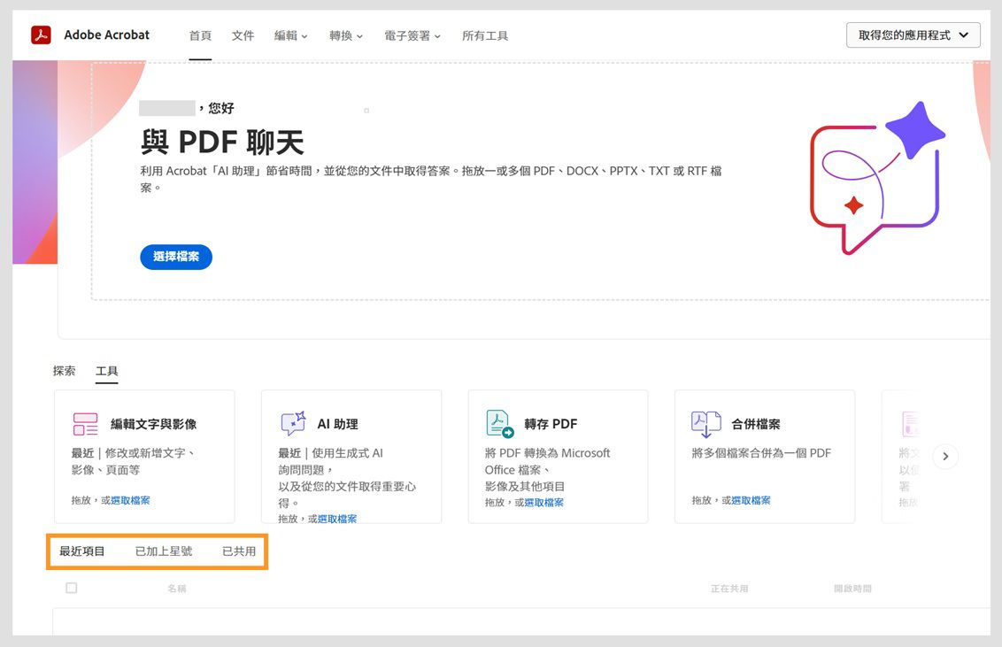Select the 編輯文字與影像 tool card icon

click(84, 423)
